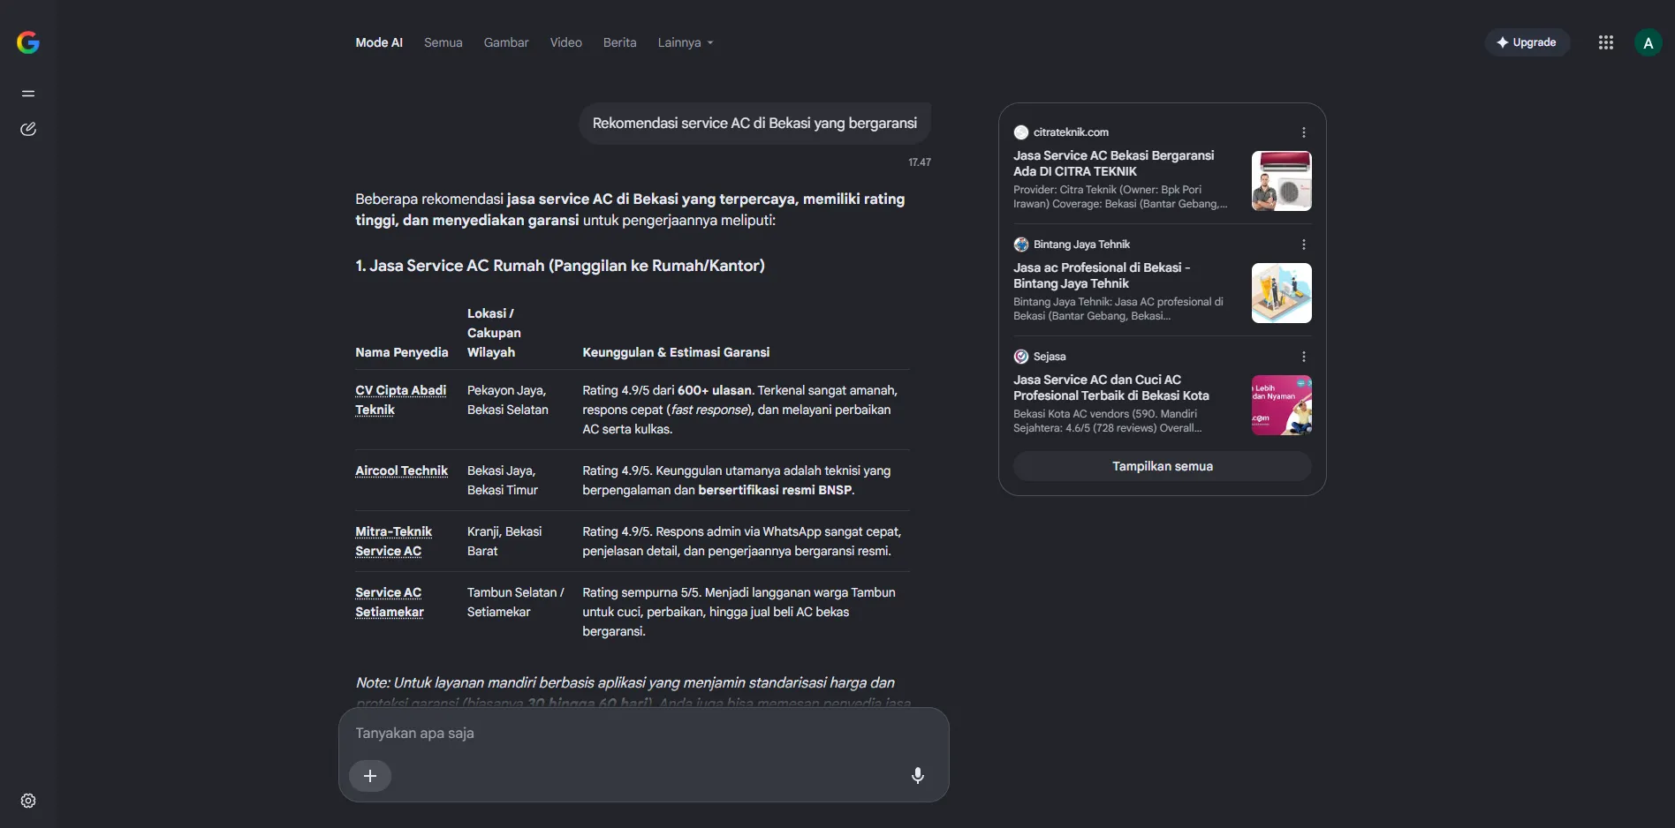The height and width of the screenshot is (828, 1675).
Task: Open options for Bintang Jaya Tehnik result
Action: (1304, 245)
